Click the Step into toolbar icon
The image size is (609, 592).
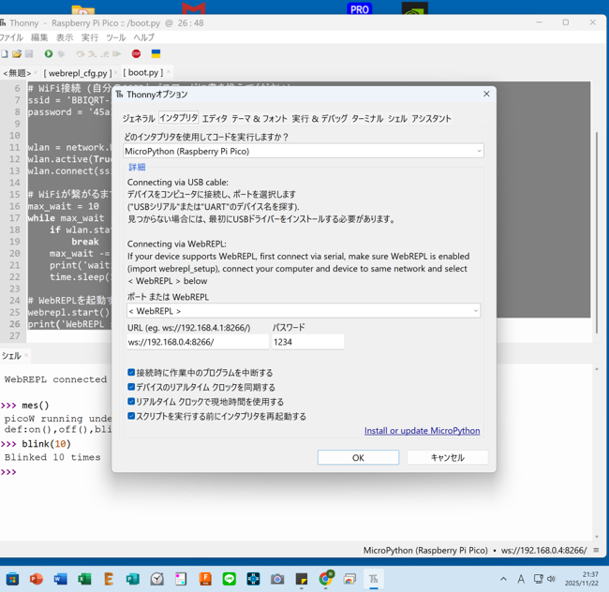92,53
